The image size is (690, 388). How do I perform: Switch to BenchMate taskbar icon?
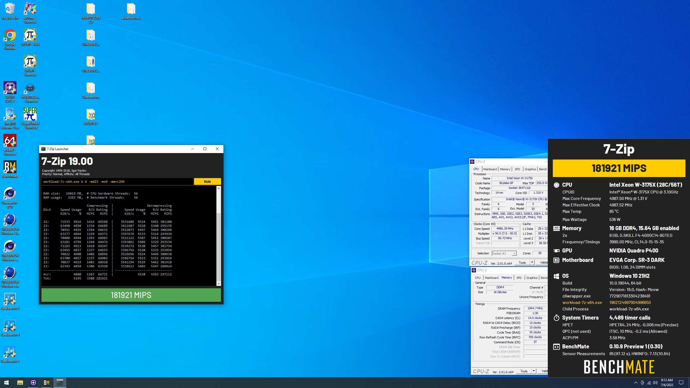[46, 383]
